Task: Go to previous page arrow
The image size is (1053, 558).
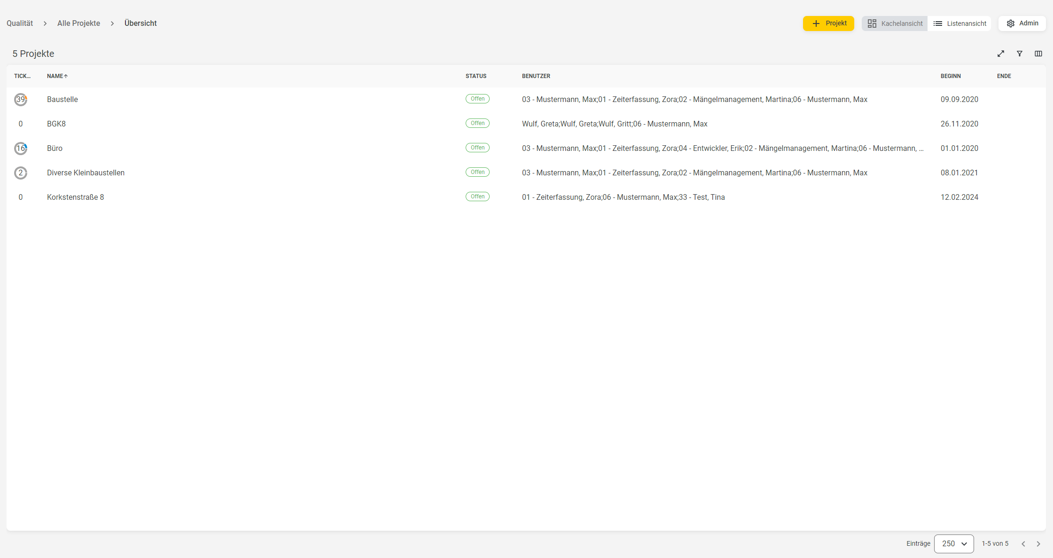Action: (x=1023, y=544)
